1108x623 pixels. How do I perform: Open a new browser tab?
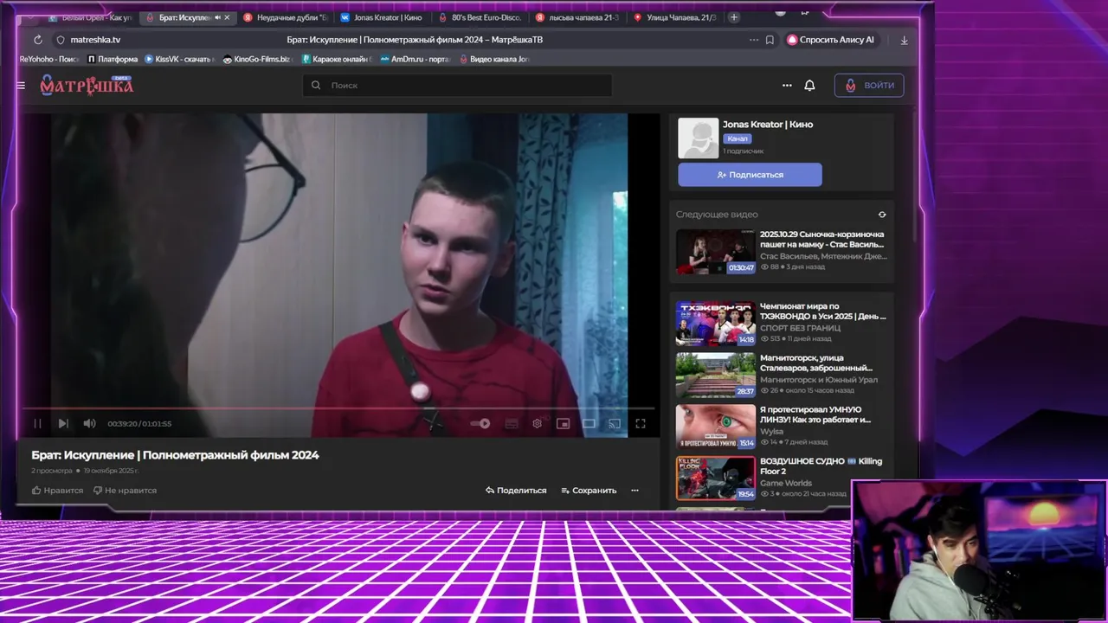[x=734, y=17]
